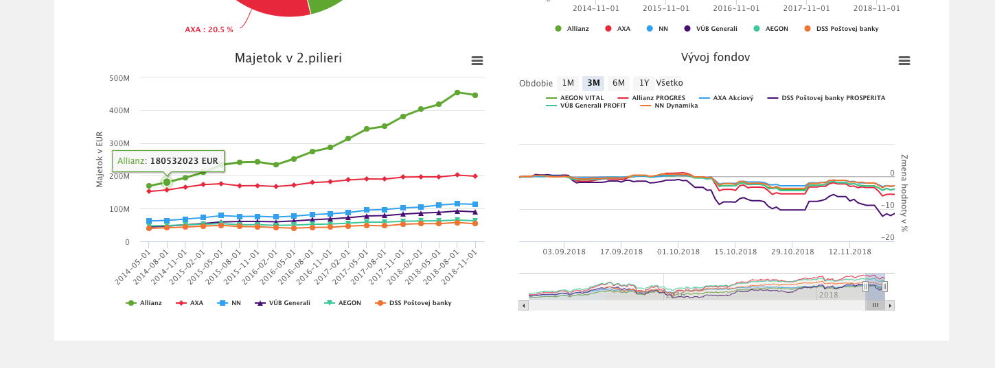Screen dimensions: 995x375
Task: Toggle DSS Poštovej banky PROSPERITA fund line
Action: tap(826, 98)
